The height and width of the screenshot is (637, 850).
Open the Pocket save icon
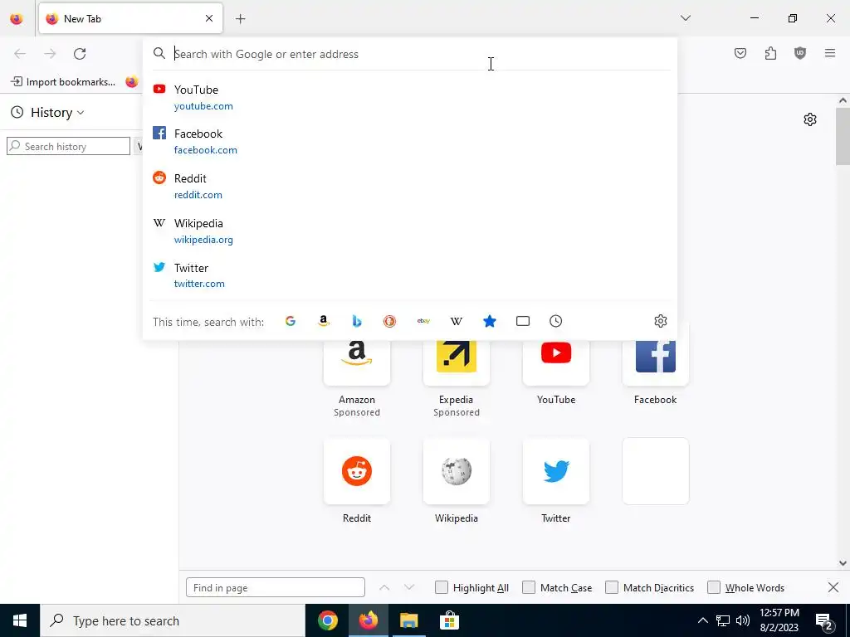click(740, 53)
